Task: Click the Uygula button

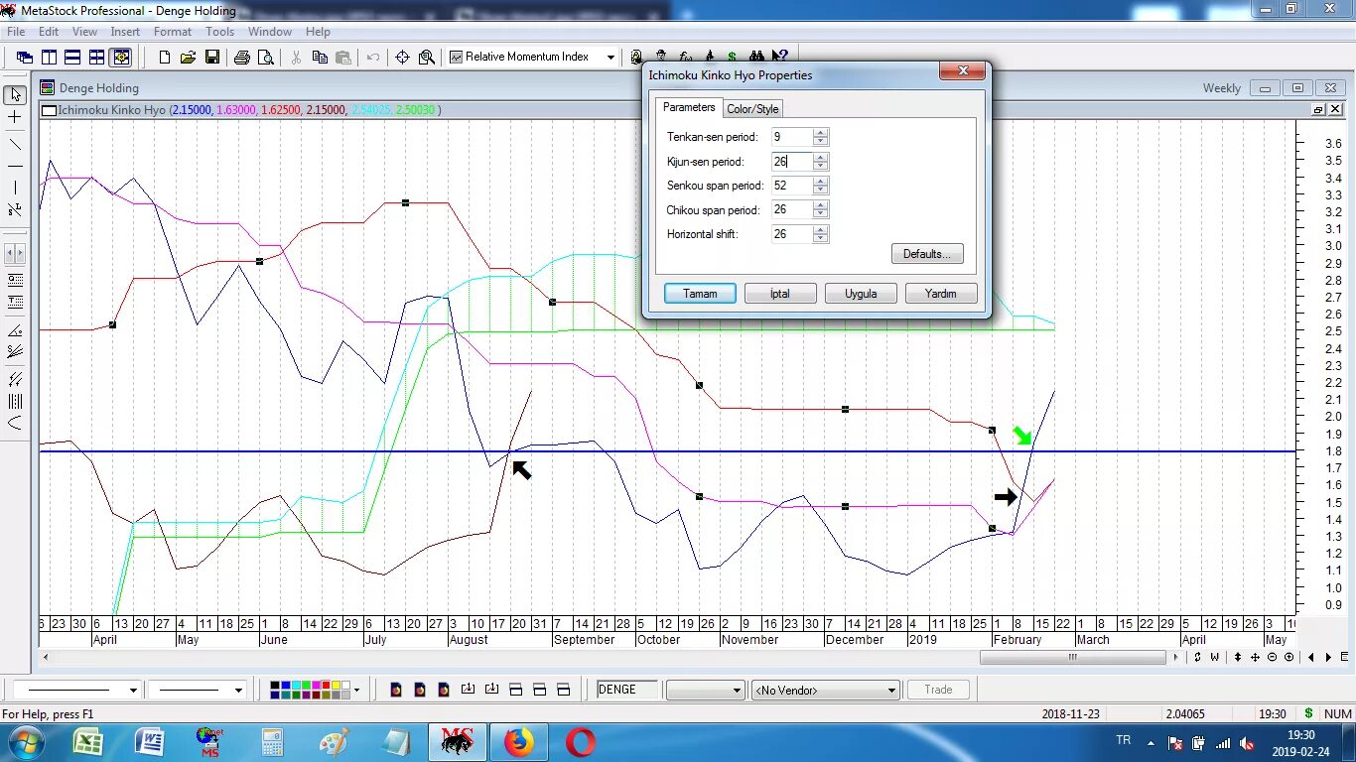Action: pyautogui.click(x=861, y=294)
